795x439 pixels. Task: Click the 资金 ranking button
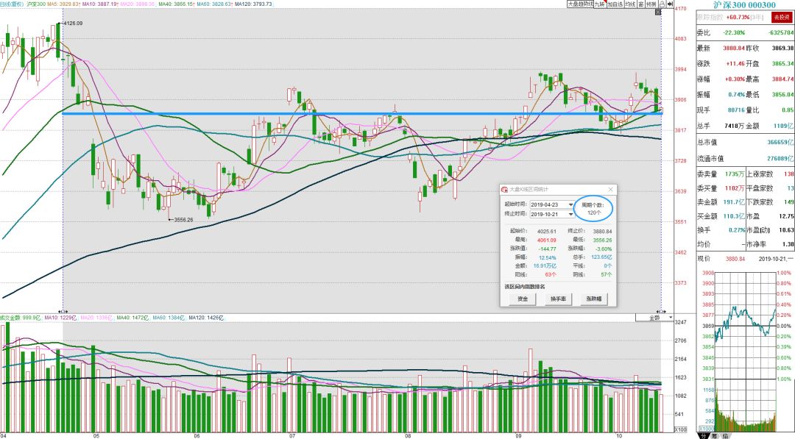(x=523, y=299)
